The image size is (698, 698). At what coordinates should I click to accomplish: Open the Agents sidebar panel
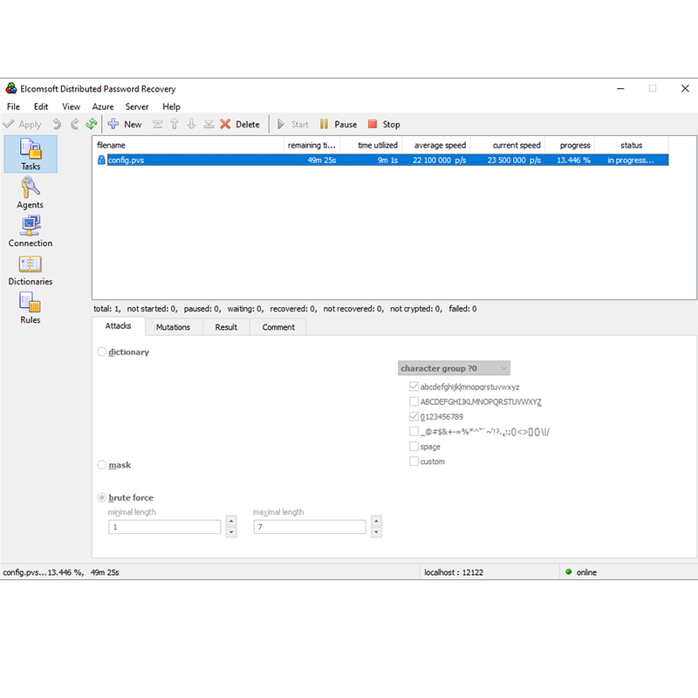click(x=31, y=192)
